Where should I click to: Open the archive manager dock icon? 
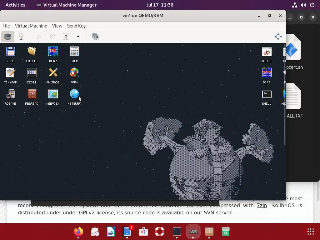pyautogui.click(x=209, y=232)
